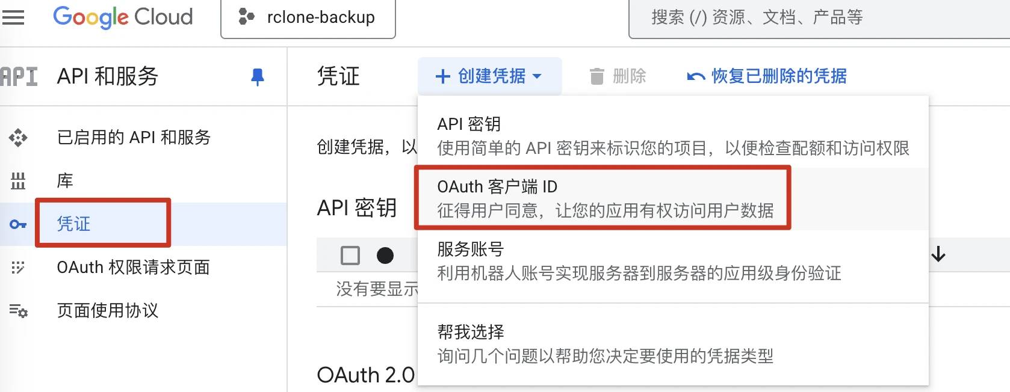Image resolution: width=1010 pixels, height=392 pixels.
Task: Click the caret arrow on 创建凭据
Action: [x=537, y=76]
